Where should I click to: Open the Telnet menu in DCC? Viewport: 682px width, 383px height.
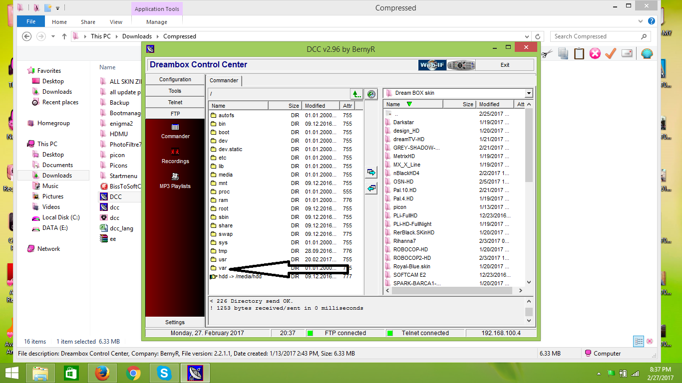coord(175,102)
